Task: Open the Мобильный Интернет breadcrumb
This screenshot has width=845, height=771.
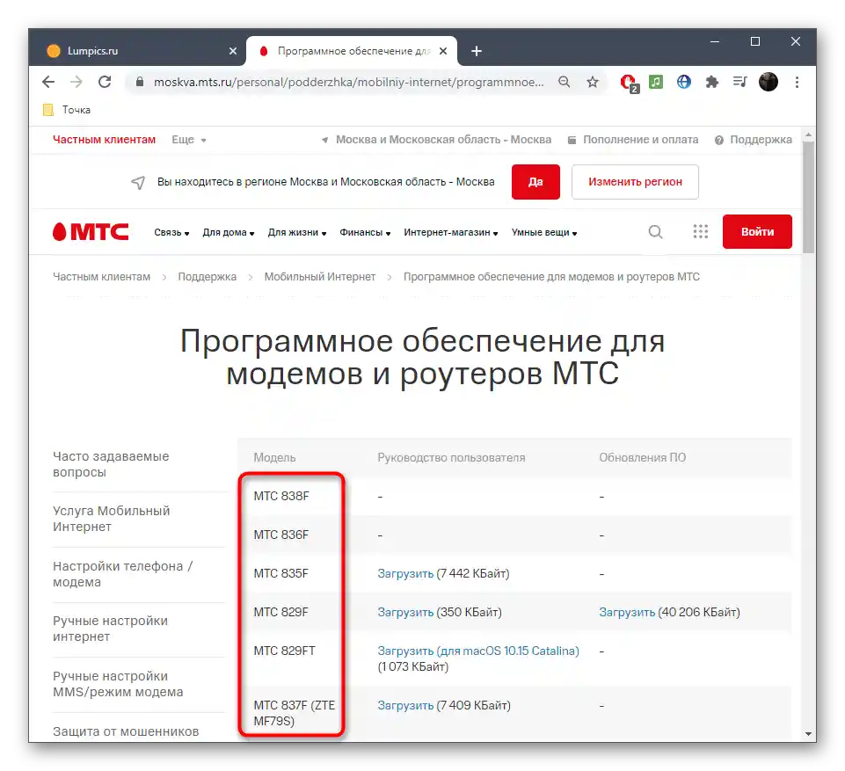Action: (319, 276)
